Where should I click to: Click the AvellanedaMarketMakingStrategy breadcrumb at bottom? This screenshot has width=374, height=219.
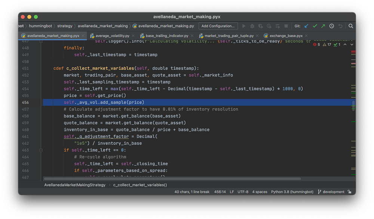tap(74, 185)
